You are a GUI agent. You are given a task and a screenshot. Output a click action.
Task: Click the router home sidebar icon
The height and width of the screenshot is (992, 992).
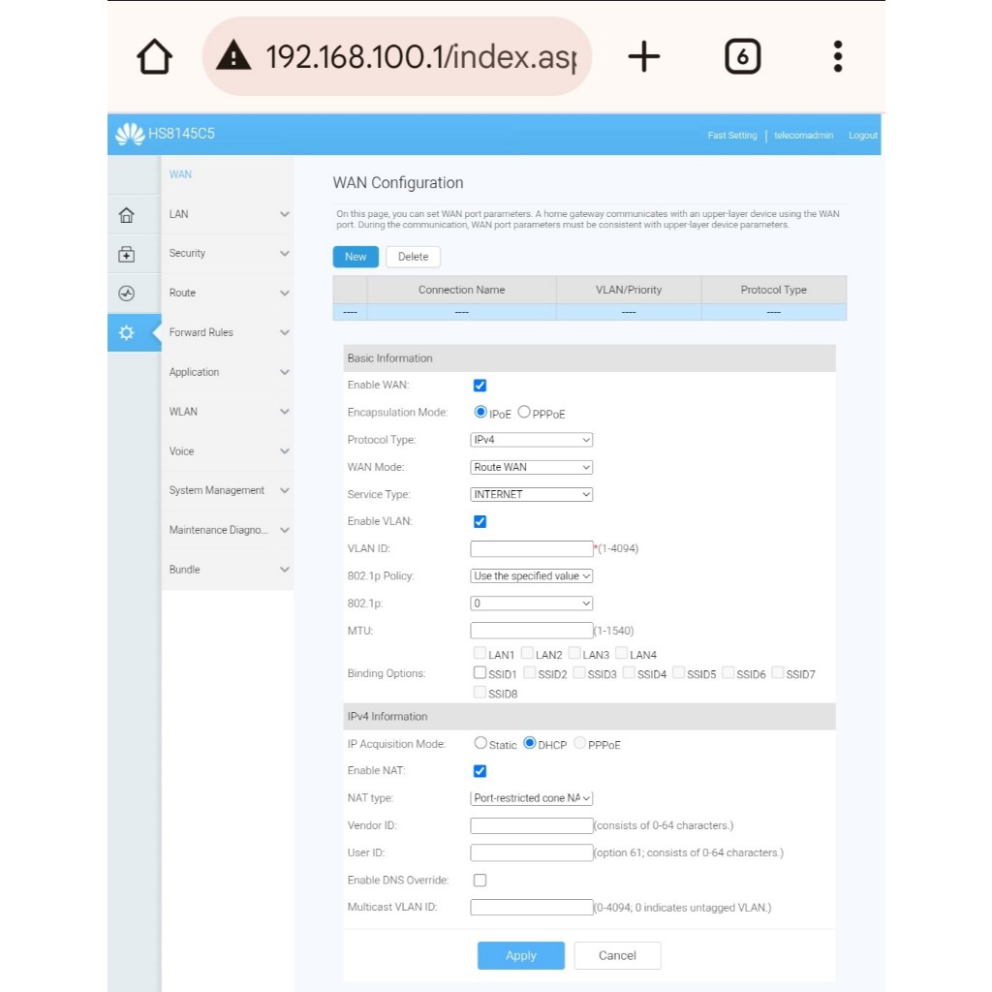coord(126,215)
